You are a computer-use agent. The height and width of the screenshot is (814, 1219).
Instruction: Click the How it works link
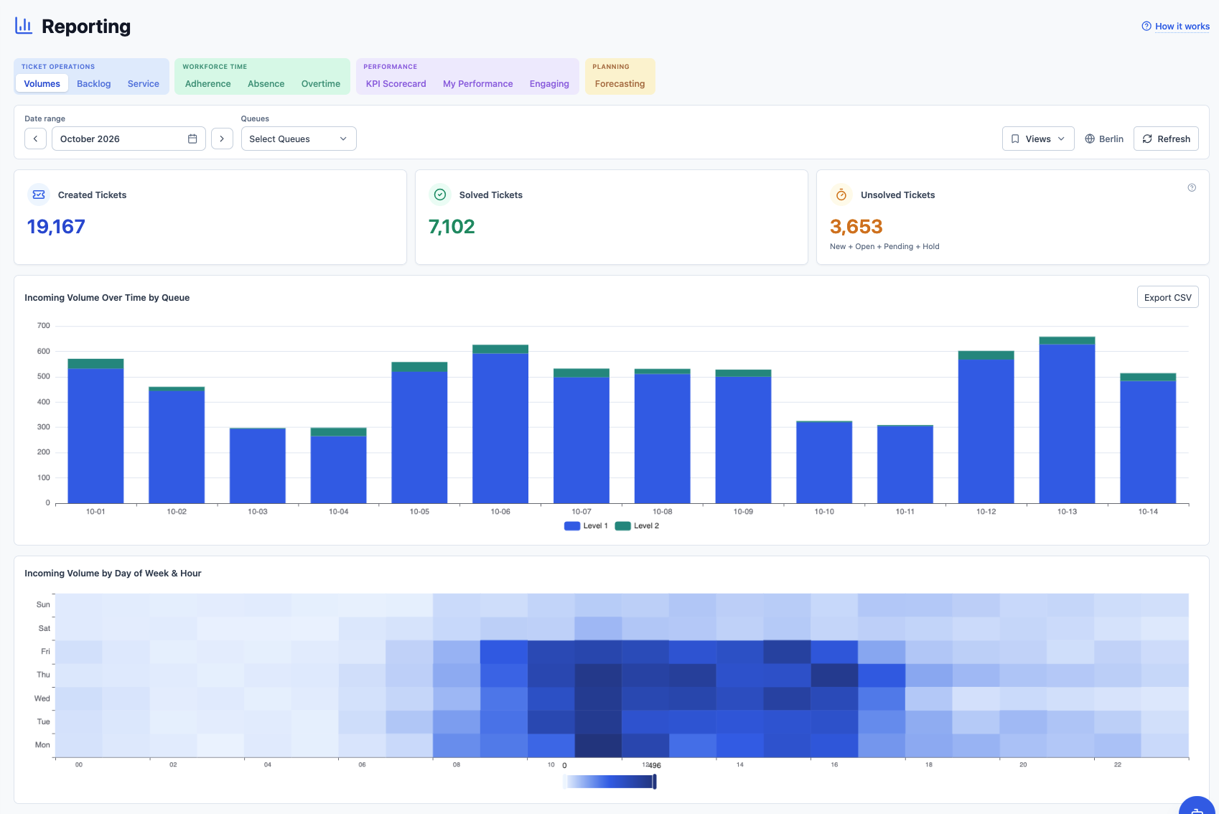[x=1182, y=26]
